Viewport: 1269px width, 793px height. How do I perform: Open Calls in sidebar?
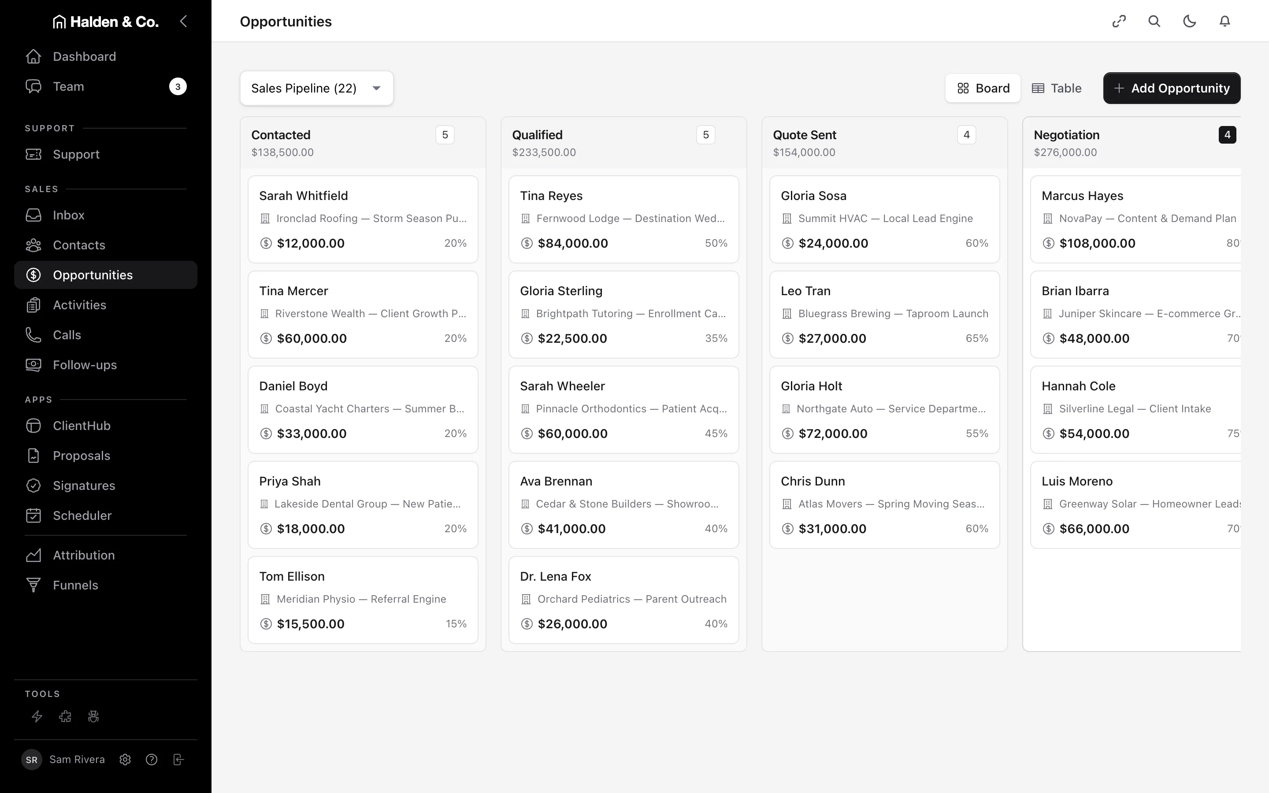click(x=105, y=335)
